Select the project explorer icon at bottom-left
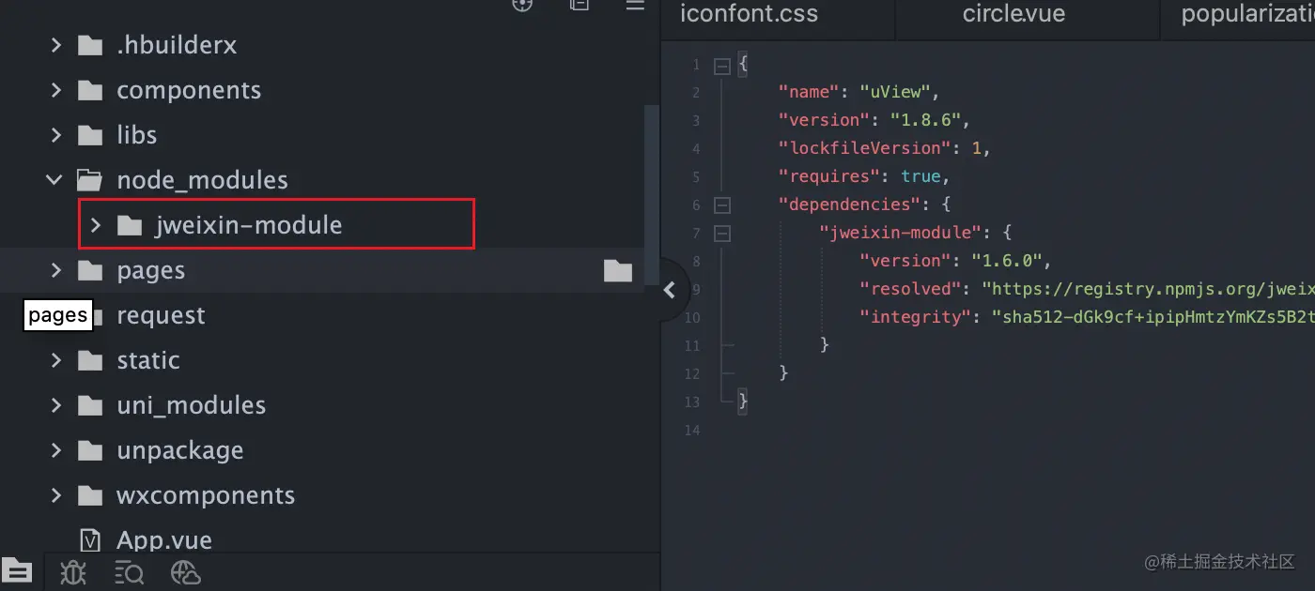The image size is (1315, 591). 18,571
